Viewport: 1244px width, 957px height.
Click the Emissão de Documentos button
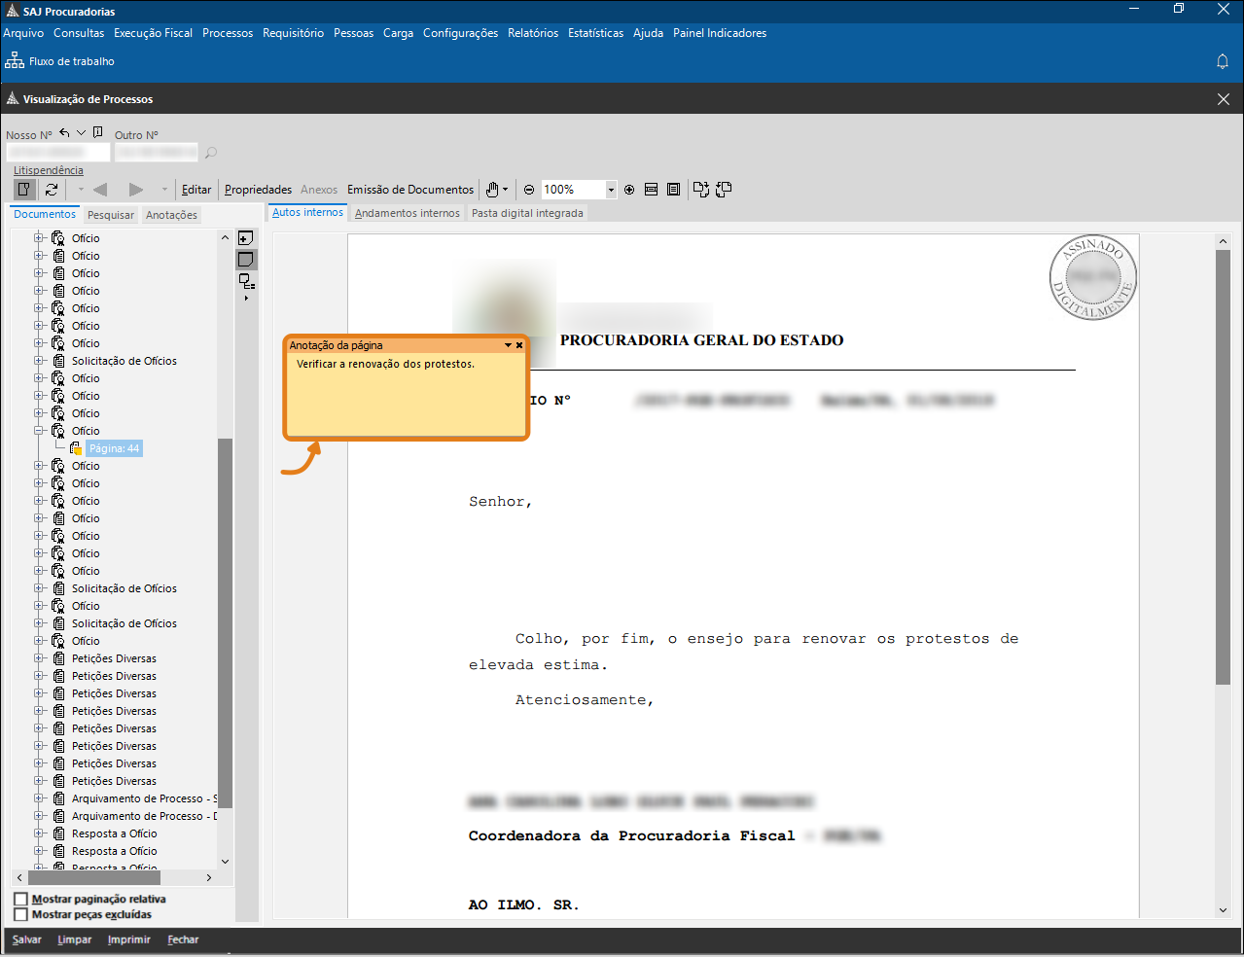pyautogui.click(x=410, y=190)
